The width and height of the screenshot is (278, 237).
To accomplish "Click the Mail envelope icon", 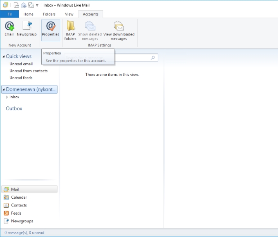I will point(6,189).
